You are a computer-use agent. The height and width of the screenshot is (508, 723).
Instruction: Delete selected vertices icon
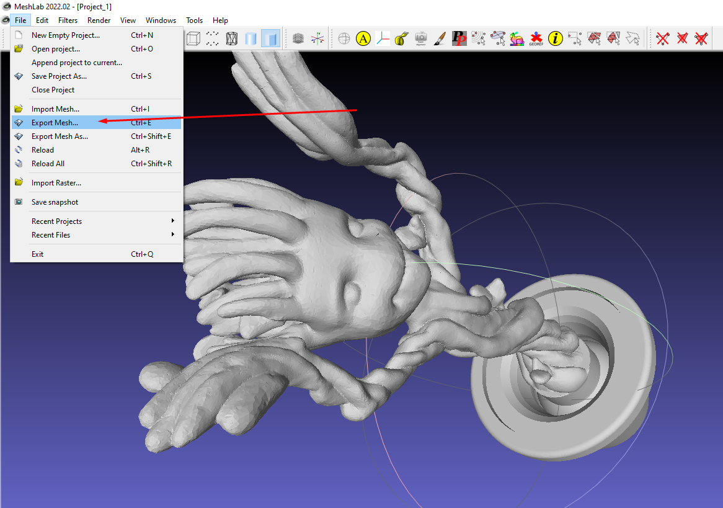(663, 38)
